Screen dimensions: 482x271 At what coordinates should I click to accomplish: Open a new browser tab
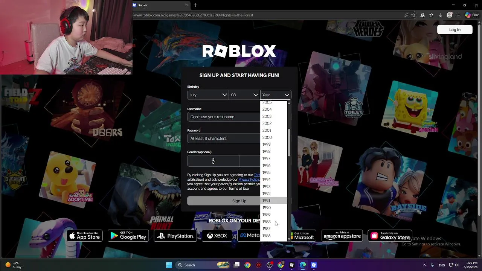pyautogui.click(x=195, y=5)
